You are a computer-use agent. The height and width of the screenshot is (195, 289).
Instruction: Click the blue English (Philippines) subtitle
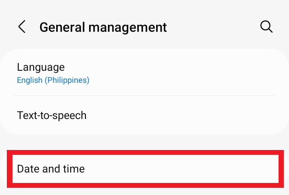point(53,80)
